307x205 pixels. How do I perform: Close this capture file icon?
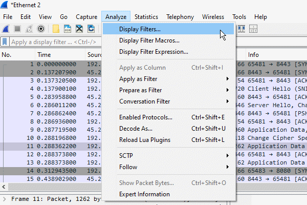[79, 29]
